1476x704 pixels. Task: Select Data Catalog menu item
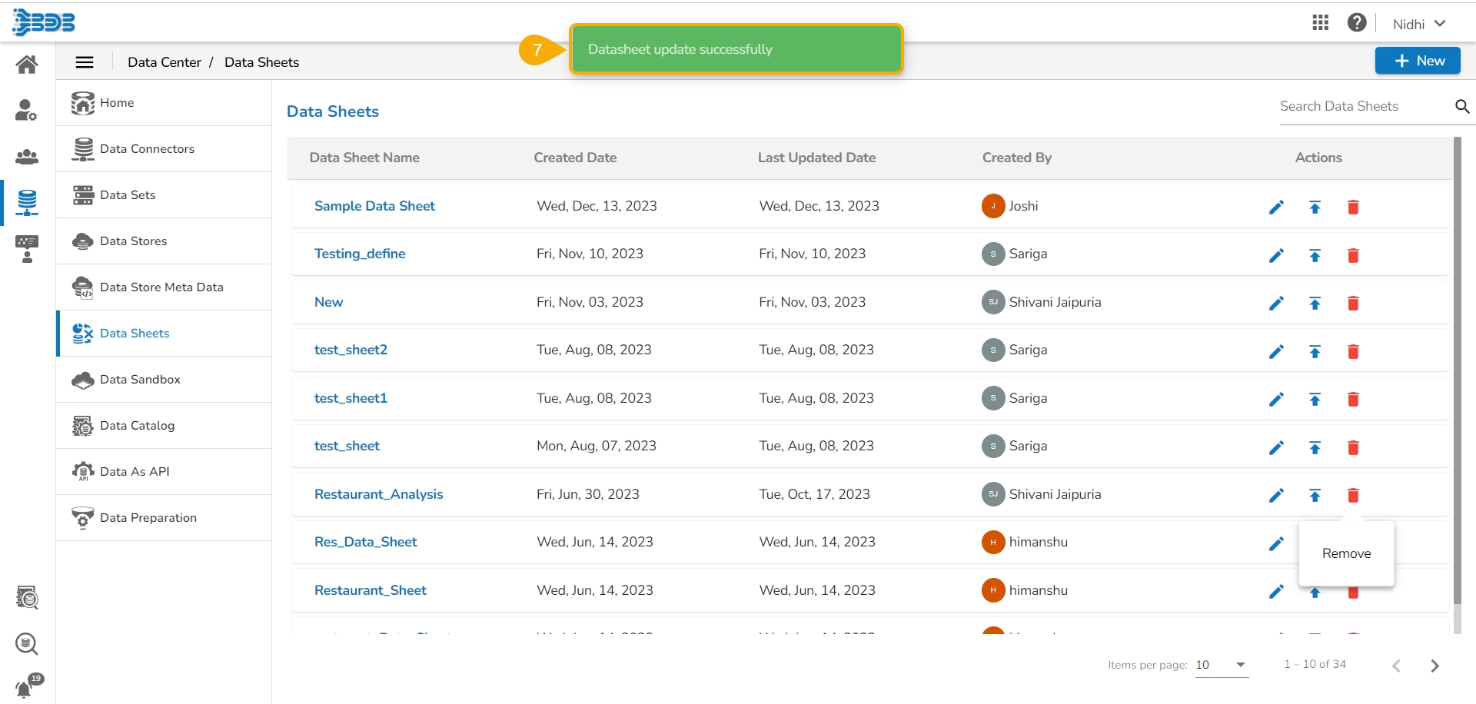coord(137,426)
